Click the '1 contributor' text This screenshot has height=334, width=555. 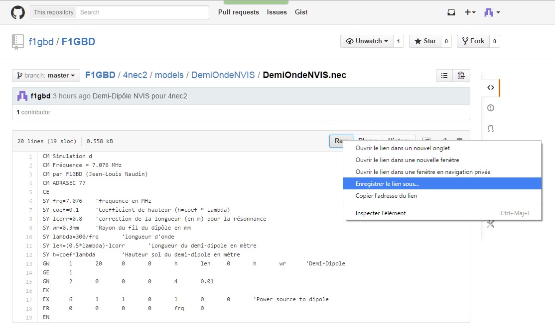33,112
